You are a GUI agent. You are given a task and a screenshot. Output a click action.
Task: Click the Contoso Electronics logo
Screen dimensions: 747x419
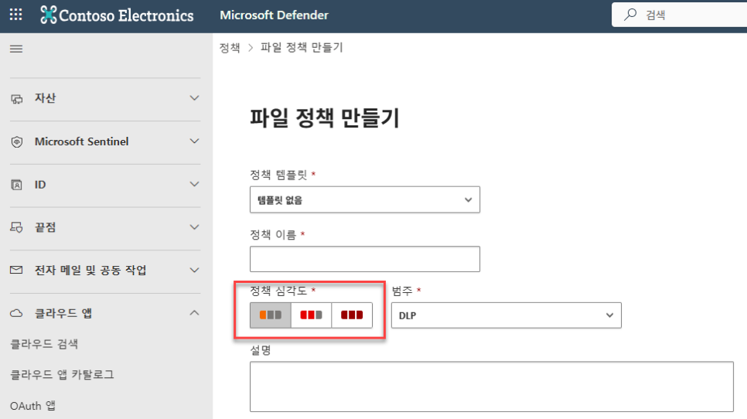[x=117, y=15]
